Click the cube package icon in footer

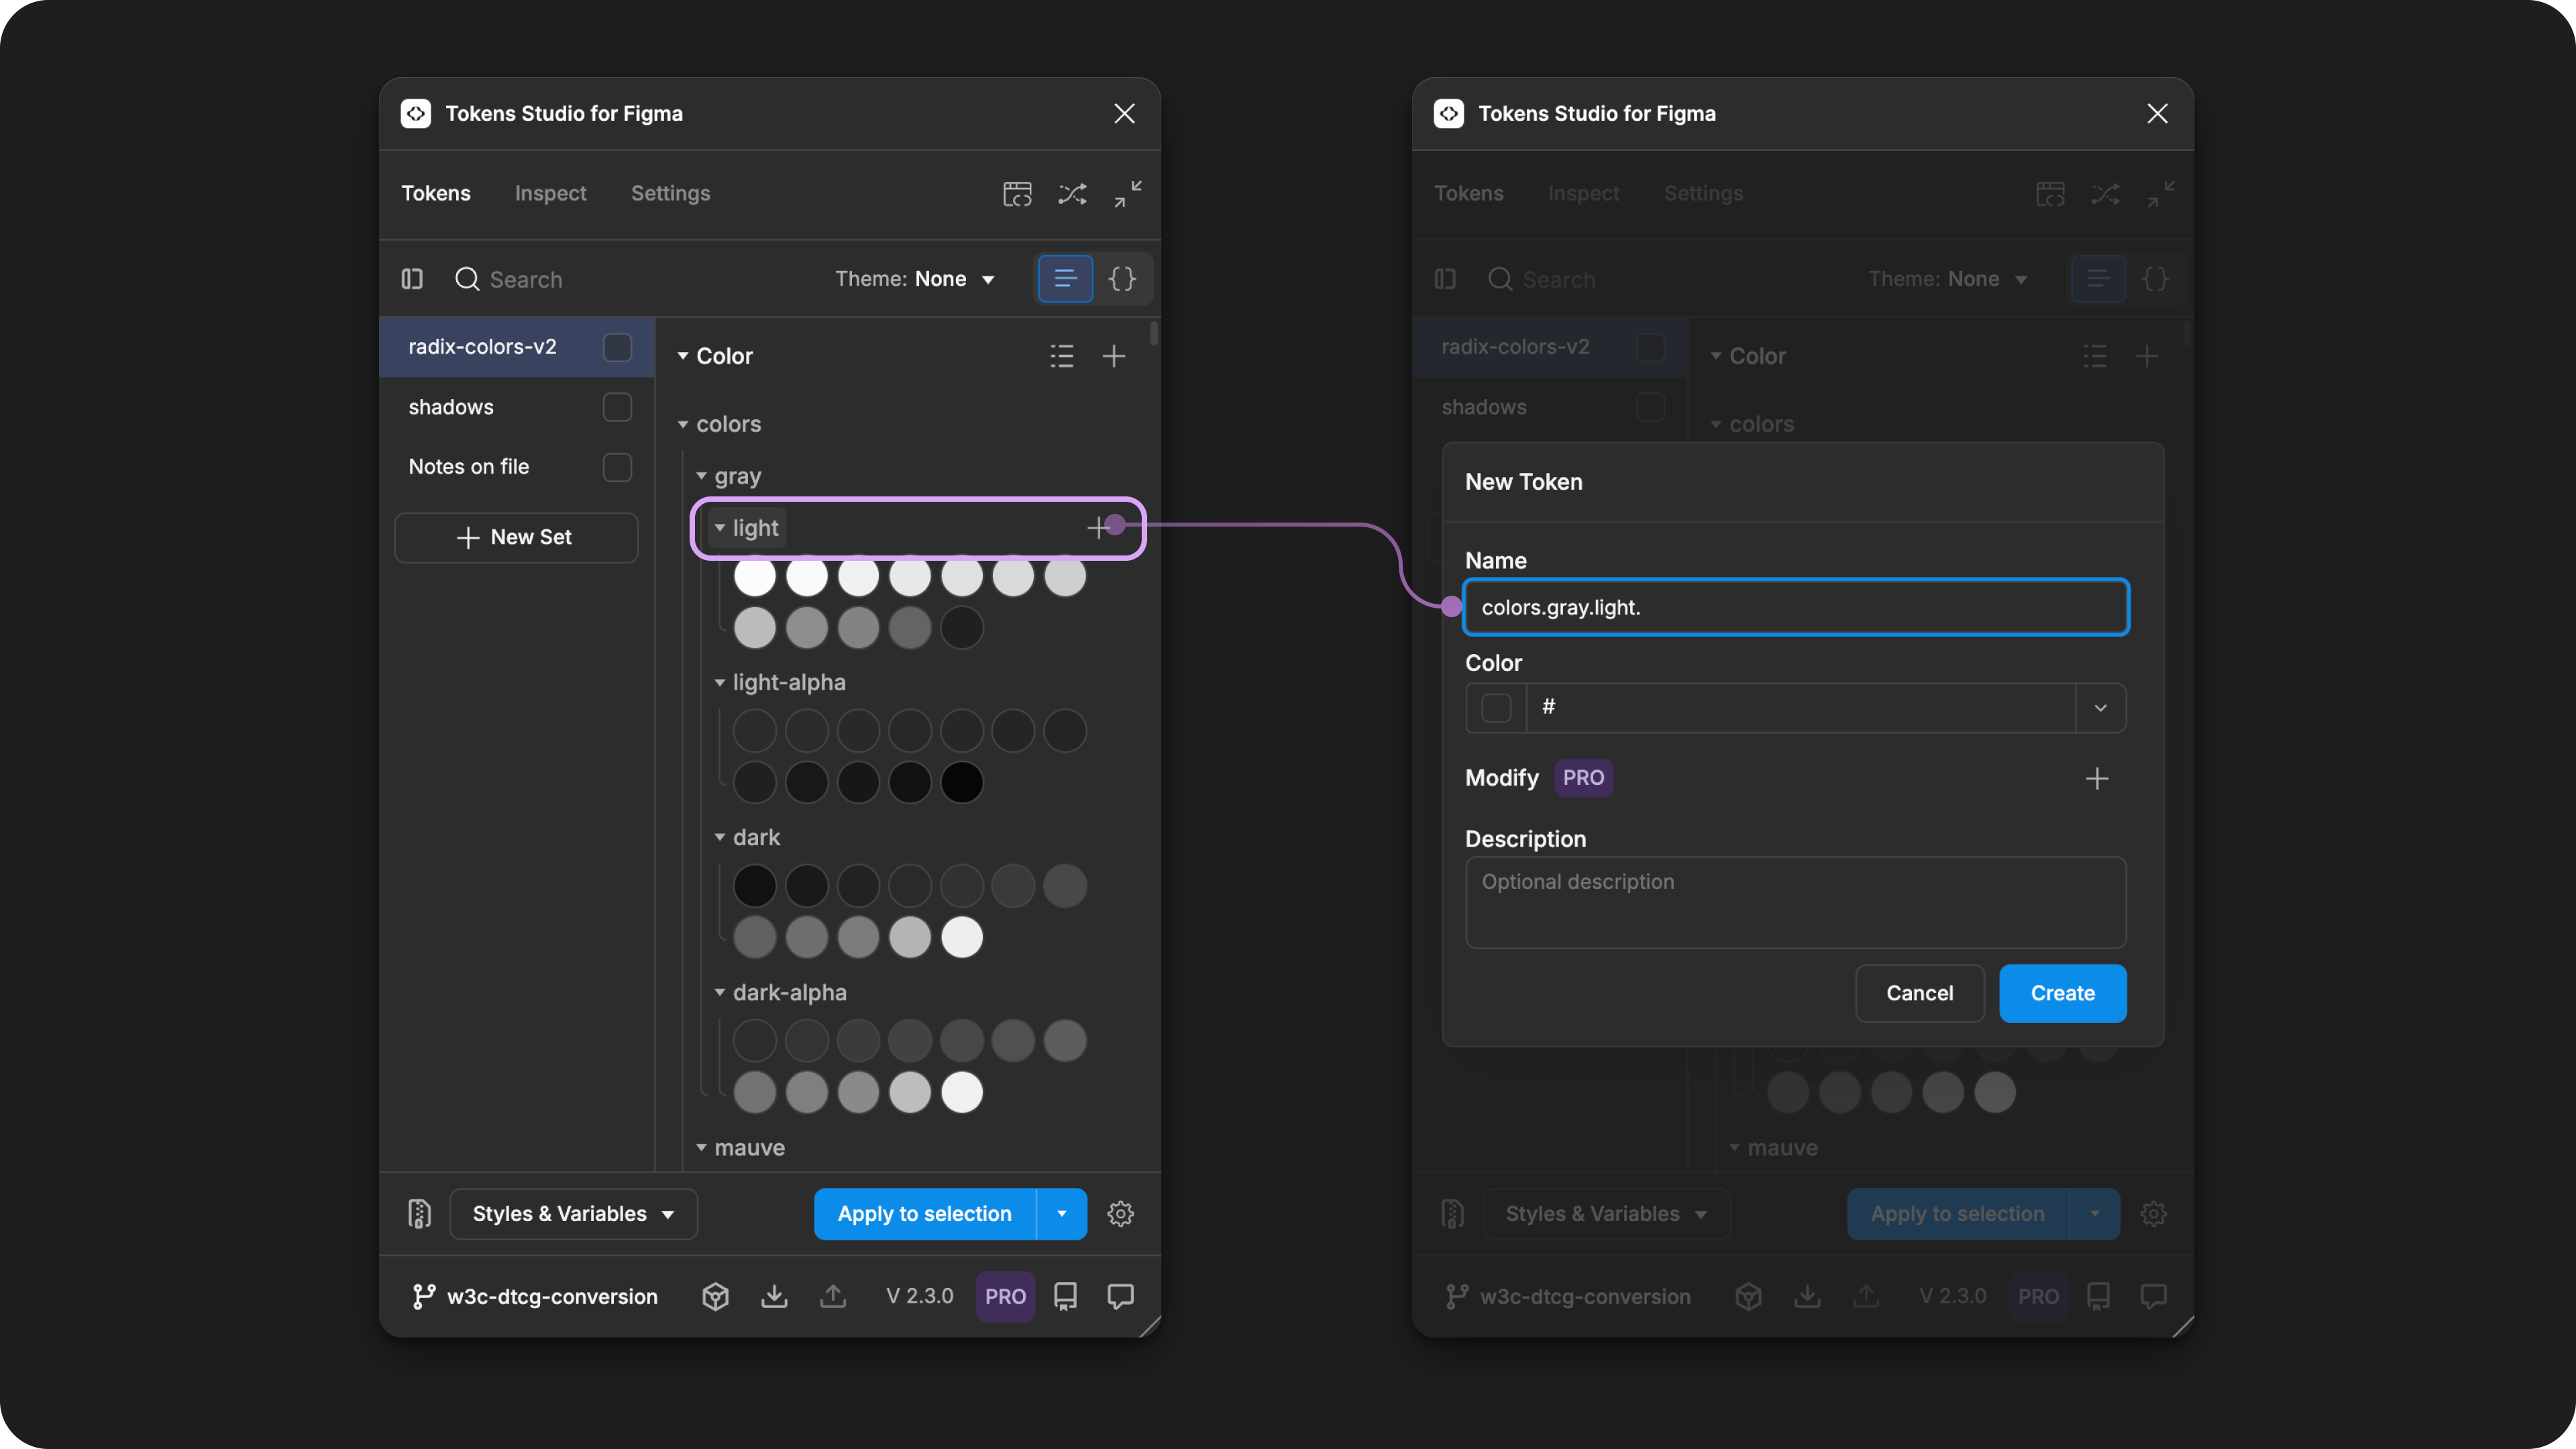point(715,1297)
